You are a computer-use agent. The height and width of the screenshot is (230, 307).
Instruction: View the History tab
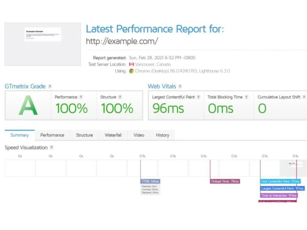coord(162,135)
